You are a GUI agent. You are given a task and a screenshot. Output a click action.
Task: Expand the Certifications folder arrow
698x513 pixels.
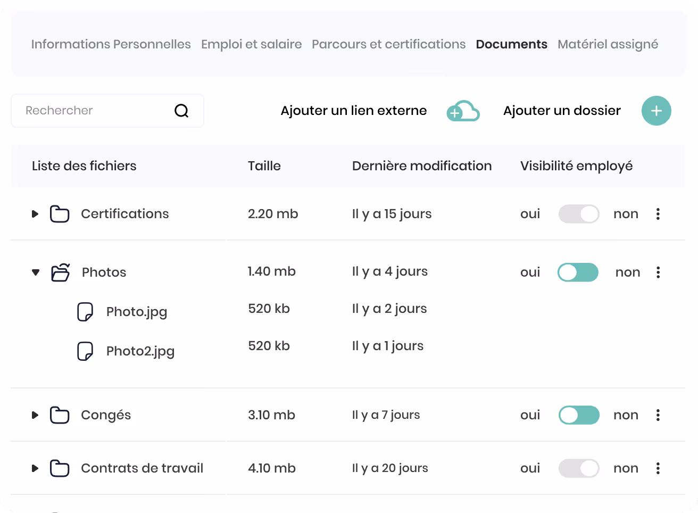click(35, 214)
